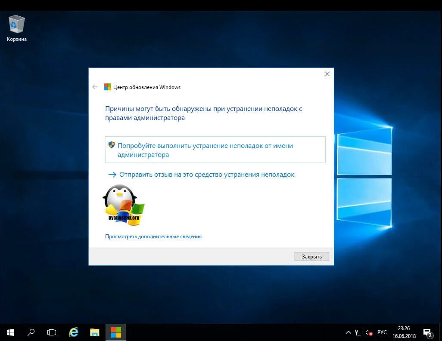Viewport: 442px width, 341px height.
Task: Click the running troubleshooter icon on the taskbar
Action: point(115,332)
